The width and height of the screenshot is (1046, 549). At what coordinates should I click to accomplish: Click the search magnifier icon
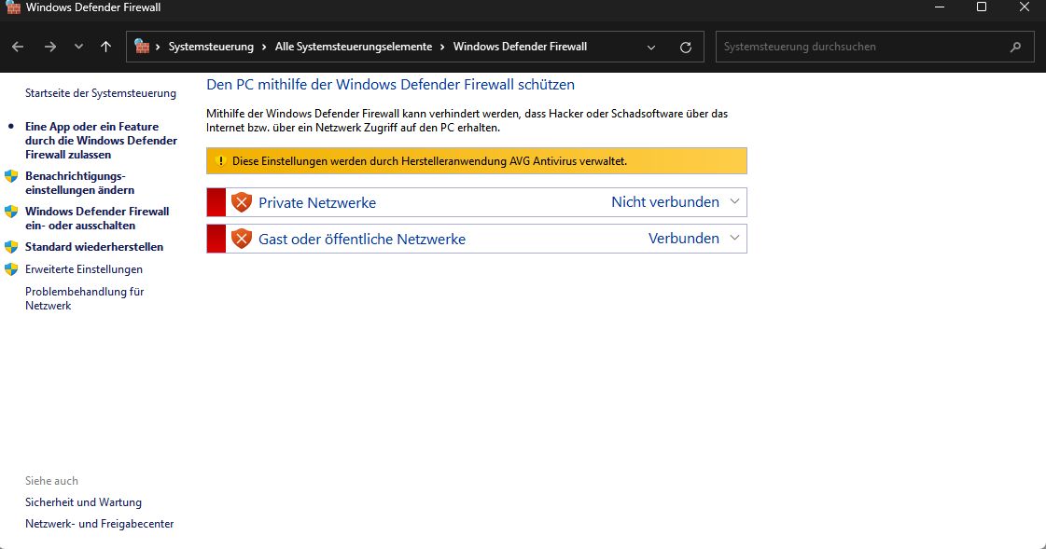tap(1015, 47)
